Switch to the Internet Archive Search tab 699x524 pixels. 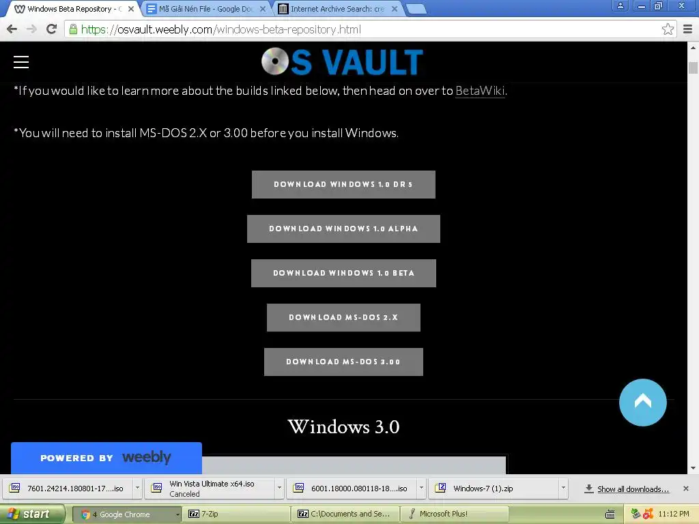[x=337, y=9]
